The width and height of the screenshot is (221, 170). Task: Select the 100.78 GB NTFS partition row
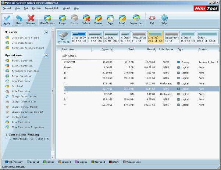pos(141,105)
